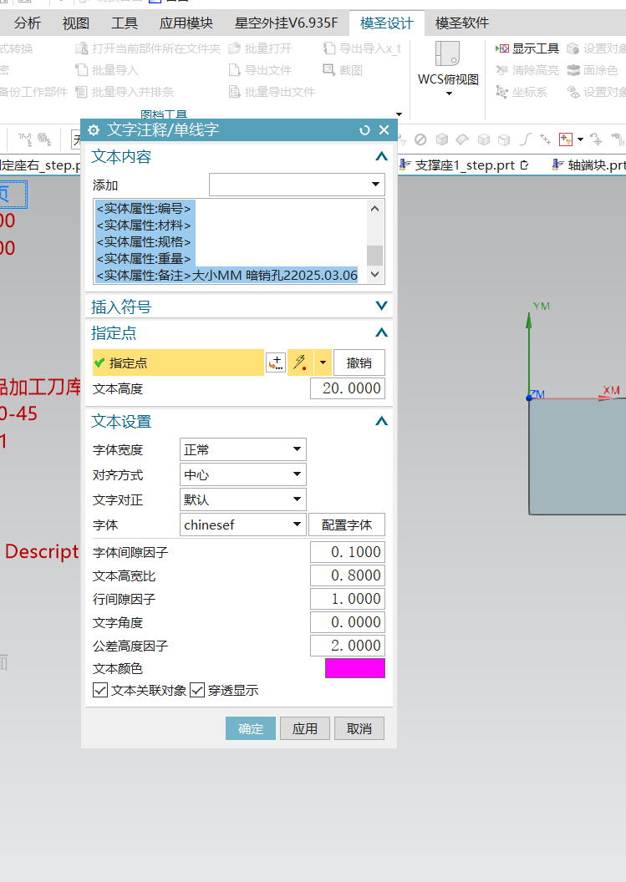
Task: Click the 配置字体 button
Action: tap(347, 525)
